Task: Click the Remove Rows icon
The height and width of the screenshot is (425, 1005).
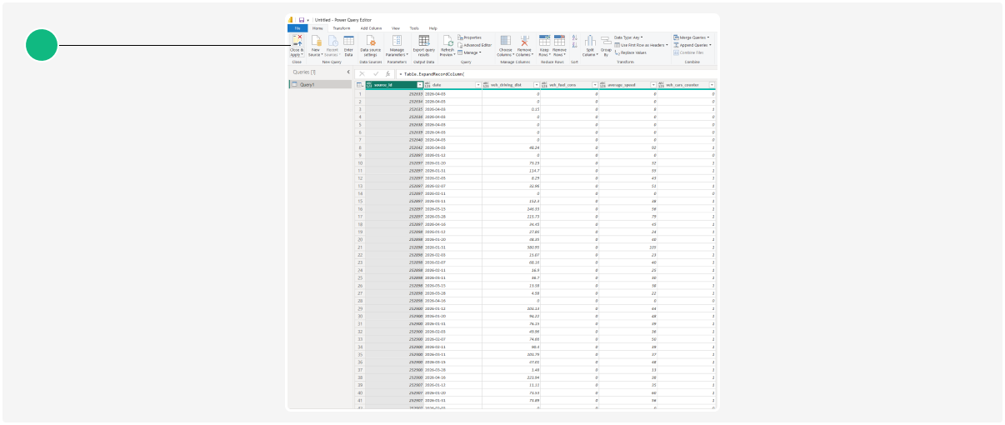Action: pos(559,40)
